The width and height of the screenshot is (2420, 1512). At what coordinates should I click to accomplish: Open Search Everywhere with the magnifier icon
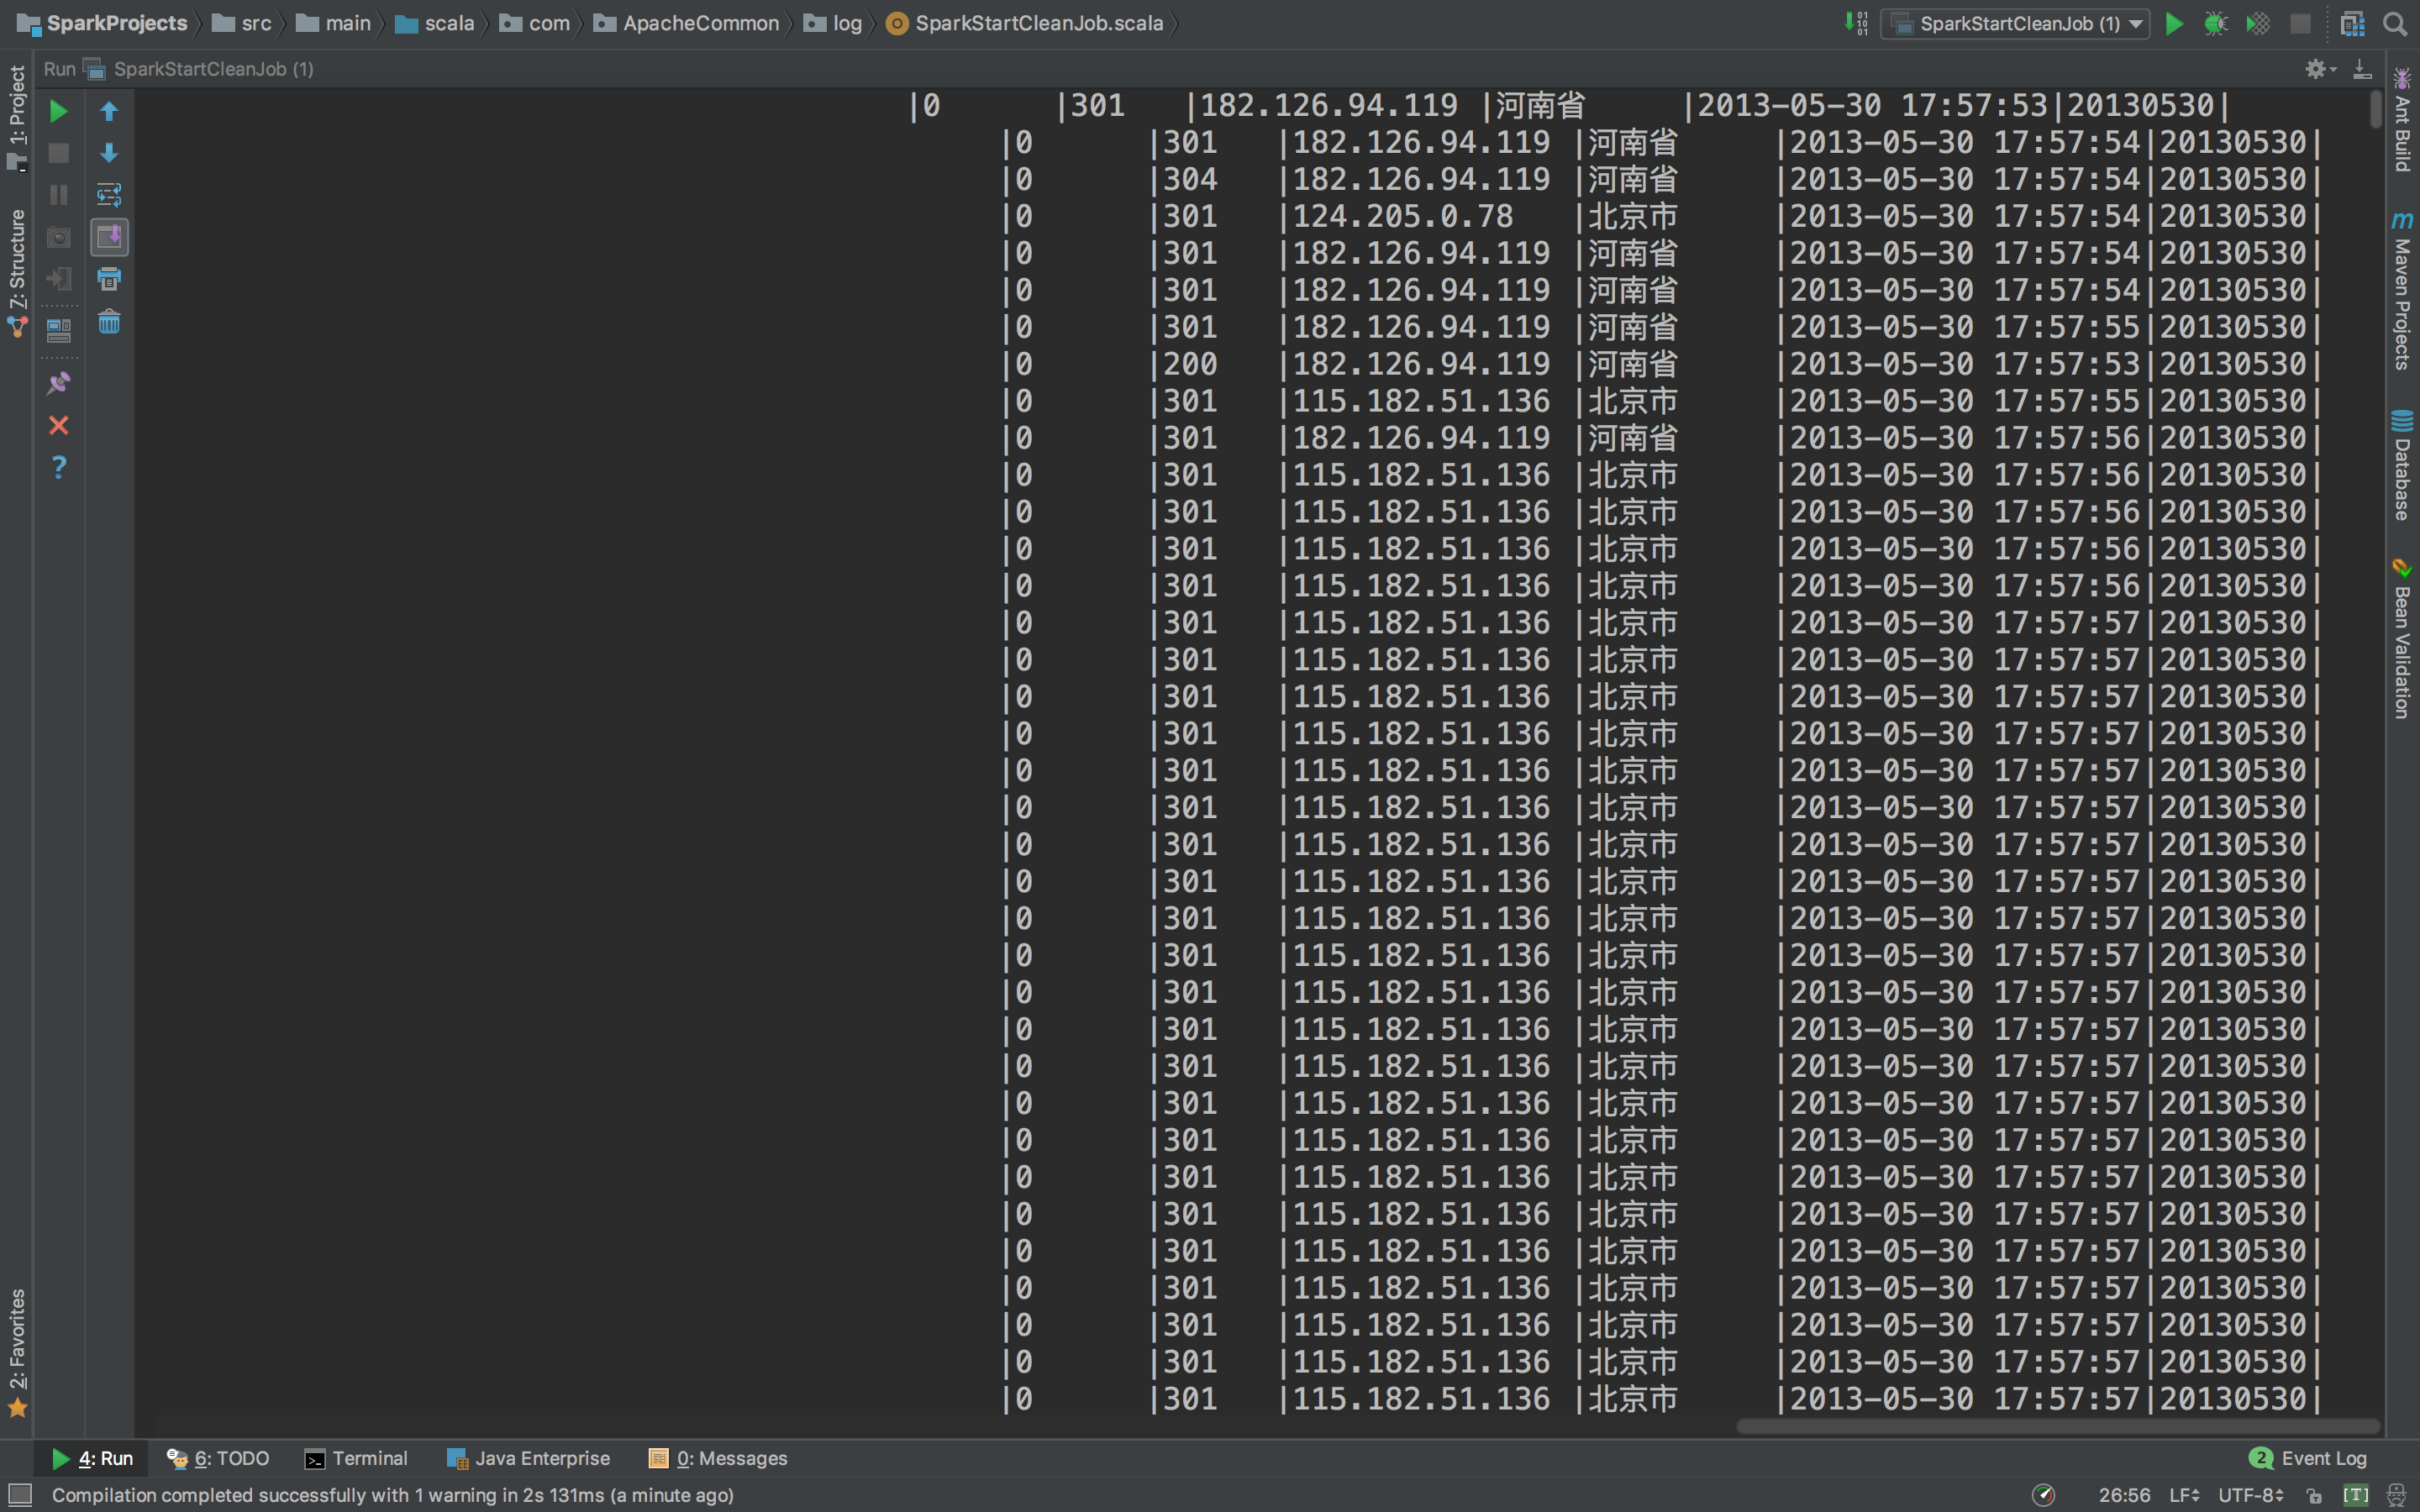[x=2395, y=24]
